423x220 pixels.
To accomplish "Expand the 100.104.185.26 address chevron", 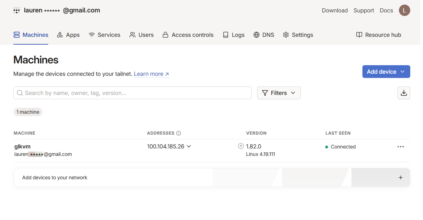I will coord(189,146).
